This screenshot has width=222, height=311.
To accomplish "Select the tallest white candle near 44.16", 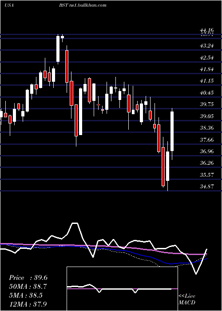I will (58, 49).
